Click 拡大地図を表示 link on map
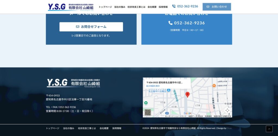278x136 pixels. 153,86
